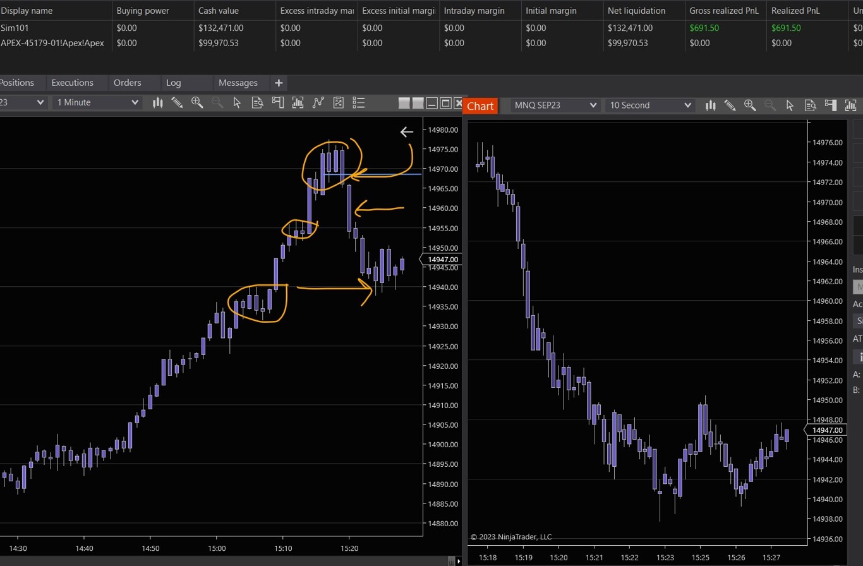Open chart template page icon in 1 Minute chart
The height and width of the screenshot is (566, 863).
(x=338, y=102)
